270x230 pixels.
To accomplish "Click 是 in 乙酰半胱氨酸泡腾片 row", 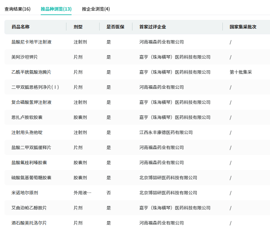I will click(109, 72).
